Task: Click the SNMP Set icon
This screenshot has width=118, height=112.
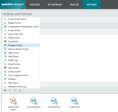Action: tap(5, 60)
